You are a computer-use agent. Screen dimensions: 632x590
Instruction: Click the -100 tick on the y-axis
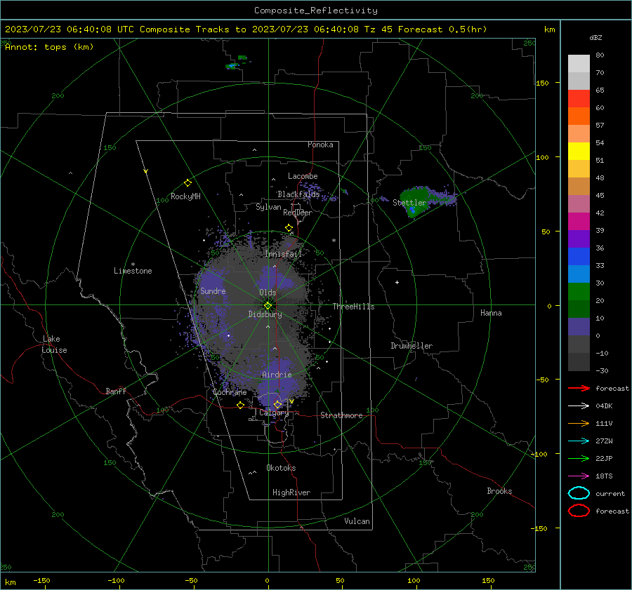tap(539, 454)
